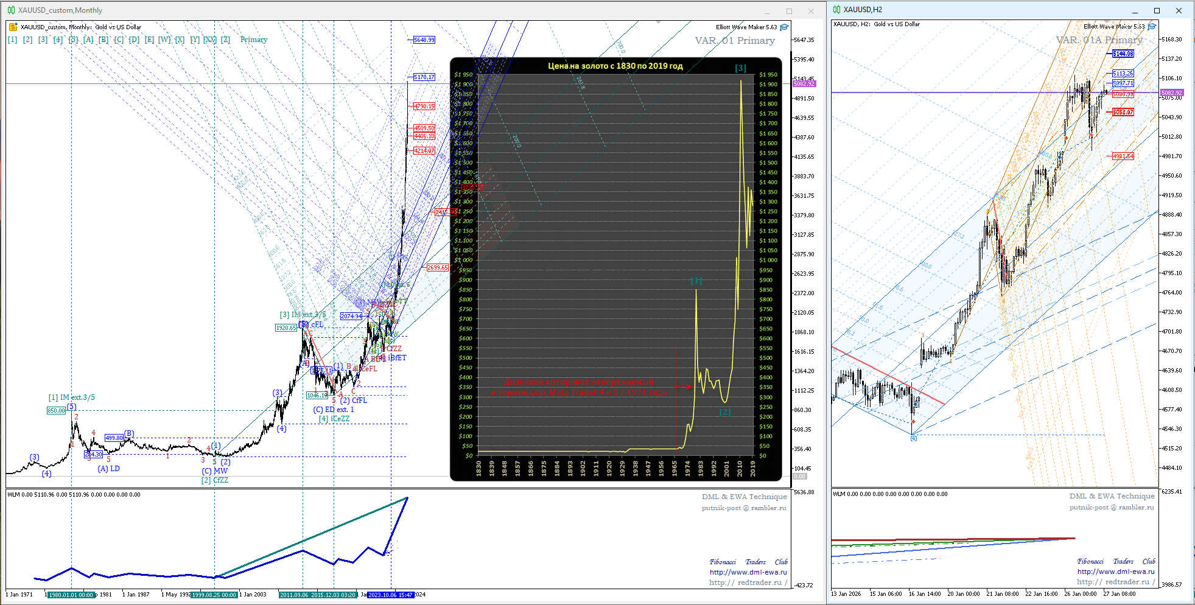Image resolution: width=1195 pixels, height=605 pixels.
Task: Select the [1] wave label button
Action: coord(12,40)
